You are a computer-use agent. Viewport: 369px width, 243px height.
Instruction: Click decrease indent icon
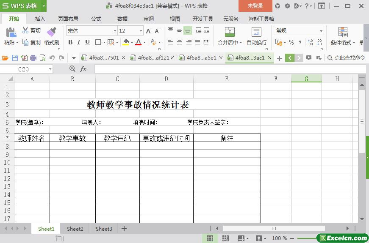(198, 30)
